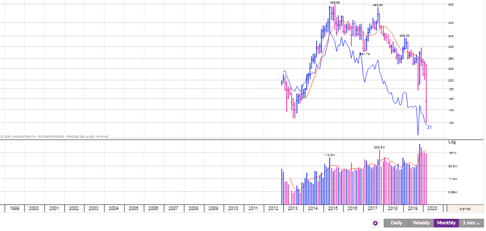Click the 500 price axis label
Screen dimensions: 486x231
[451, 4]
